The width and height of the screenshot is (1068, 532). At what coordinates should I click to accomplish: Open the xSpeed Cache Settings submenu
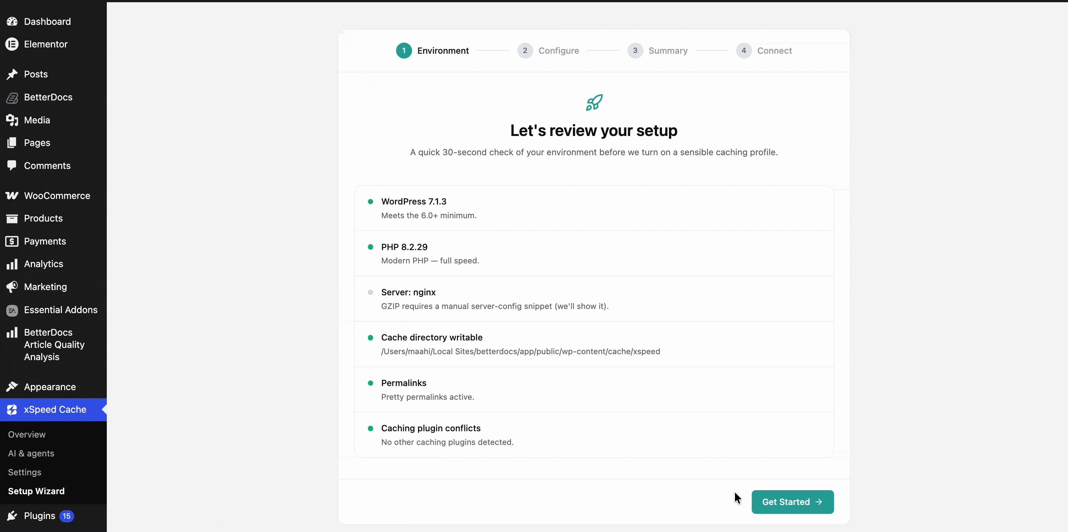(x=24, y=472)
